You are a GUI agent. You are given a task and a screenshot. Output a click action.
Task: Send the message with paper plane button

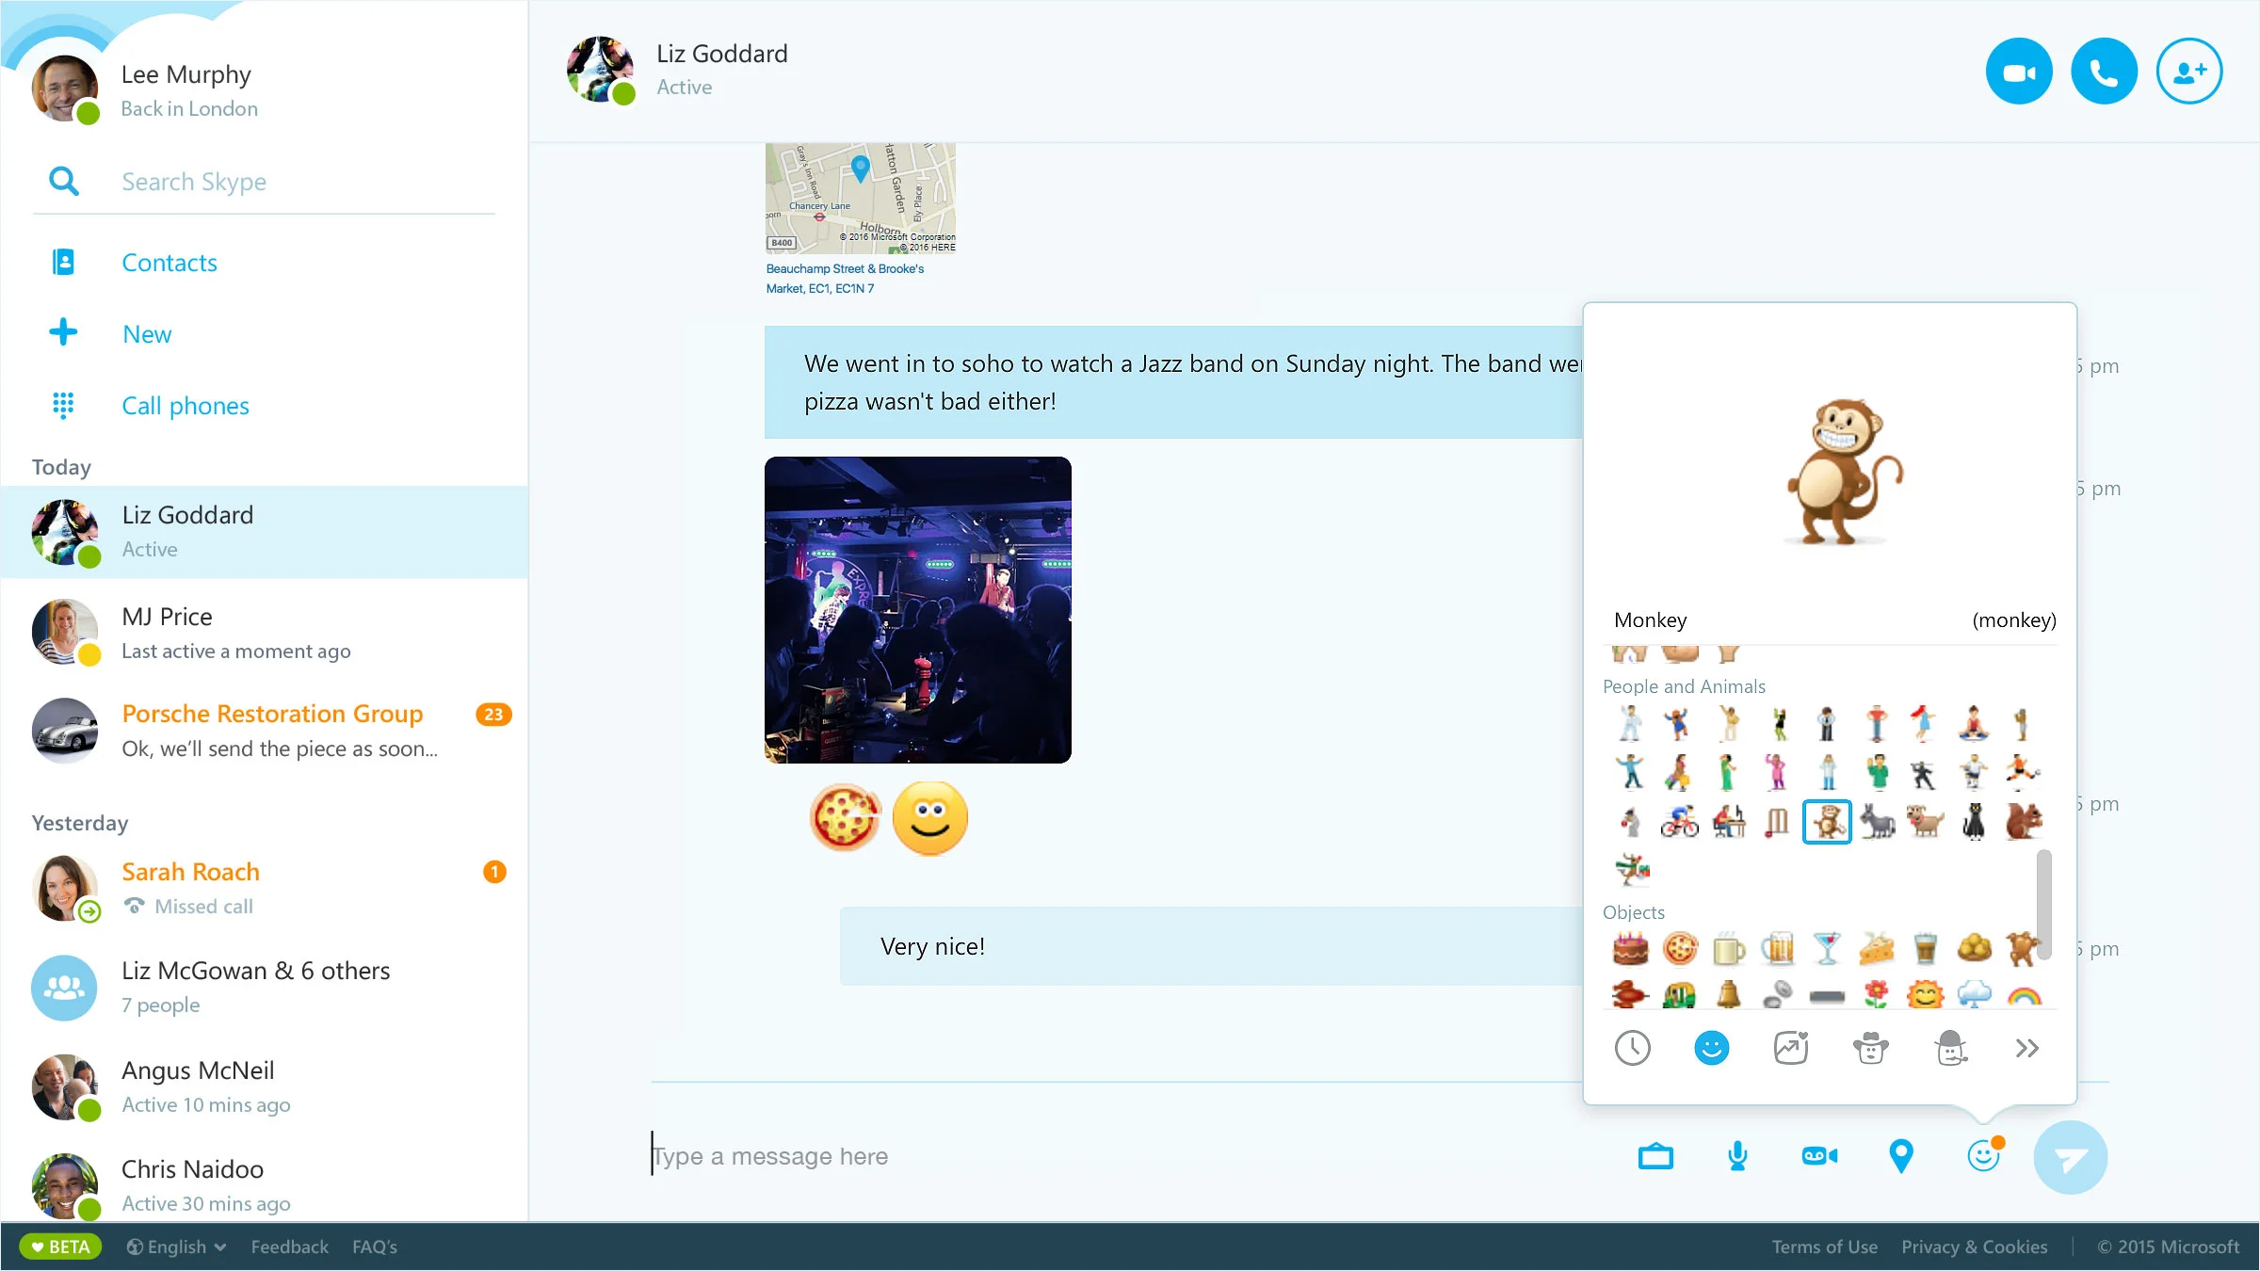2070,1157
